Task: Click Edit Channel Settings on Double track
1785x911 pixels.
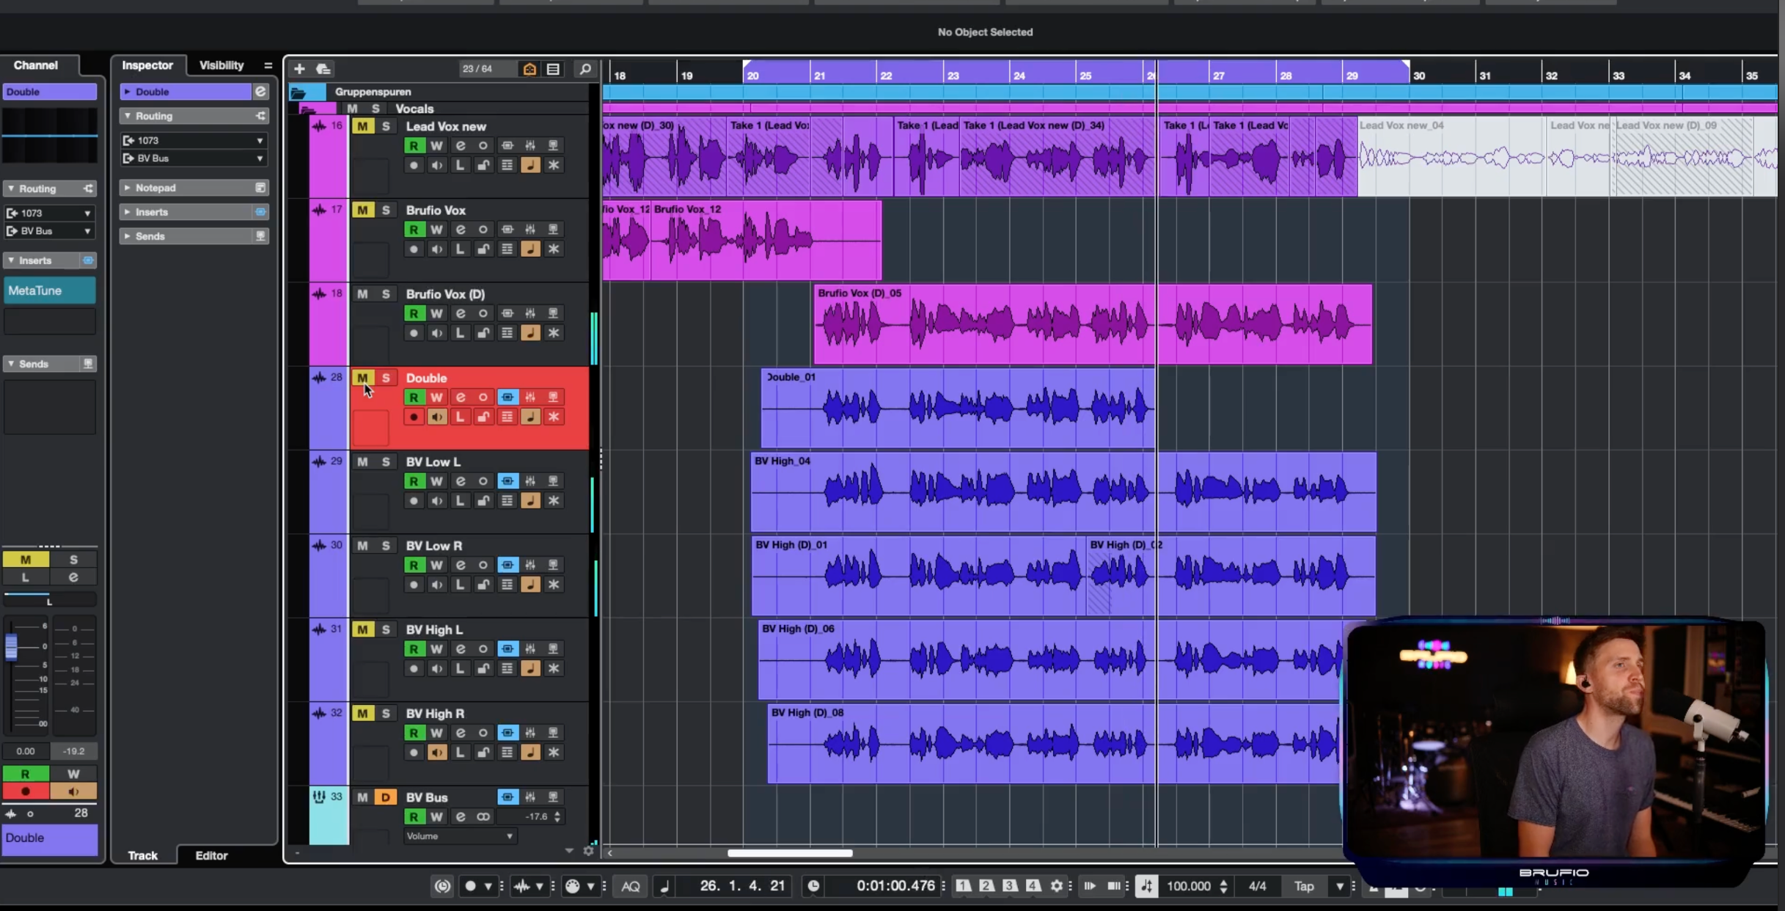Action: [x=460, y=398]
